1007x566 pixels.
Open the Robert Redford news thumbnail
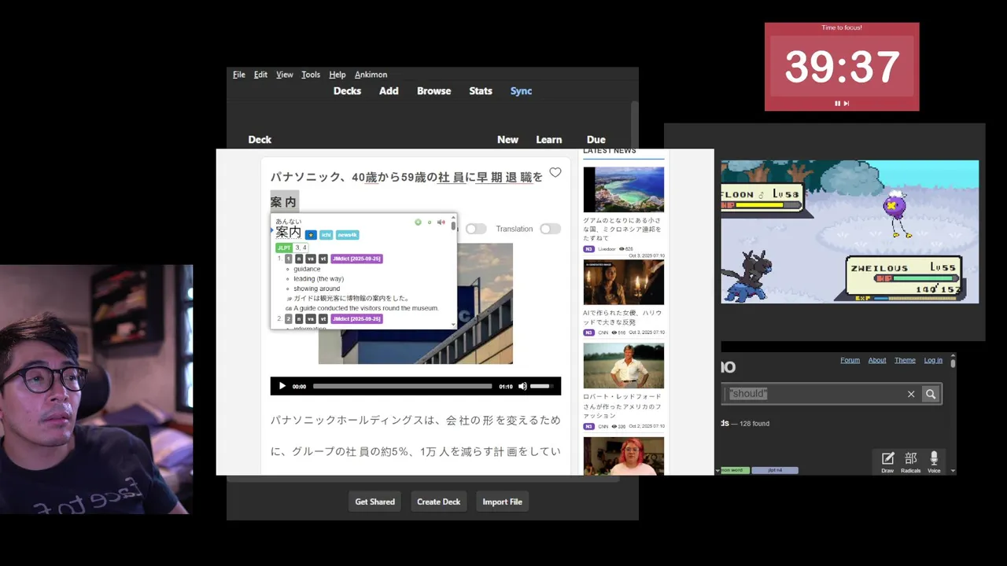pos(623,366)
